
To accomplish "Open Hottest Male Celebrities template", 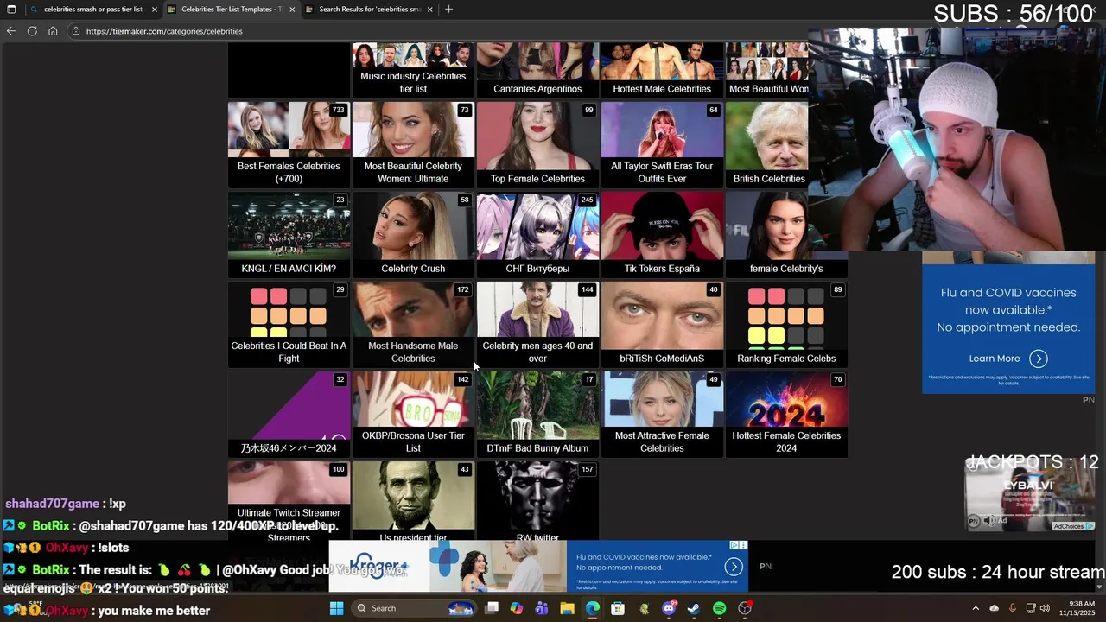I will [662, 70].
